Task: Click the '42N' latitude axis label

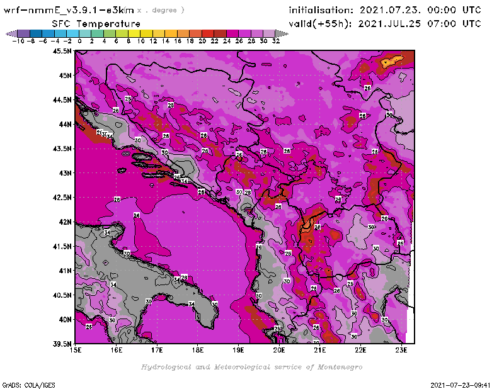Action: 65,222
